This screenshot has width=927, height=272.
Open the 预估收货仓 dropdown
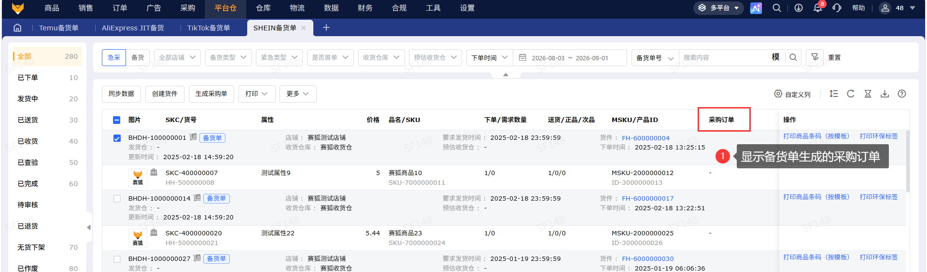(x=435, y=57)
